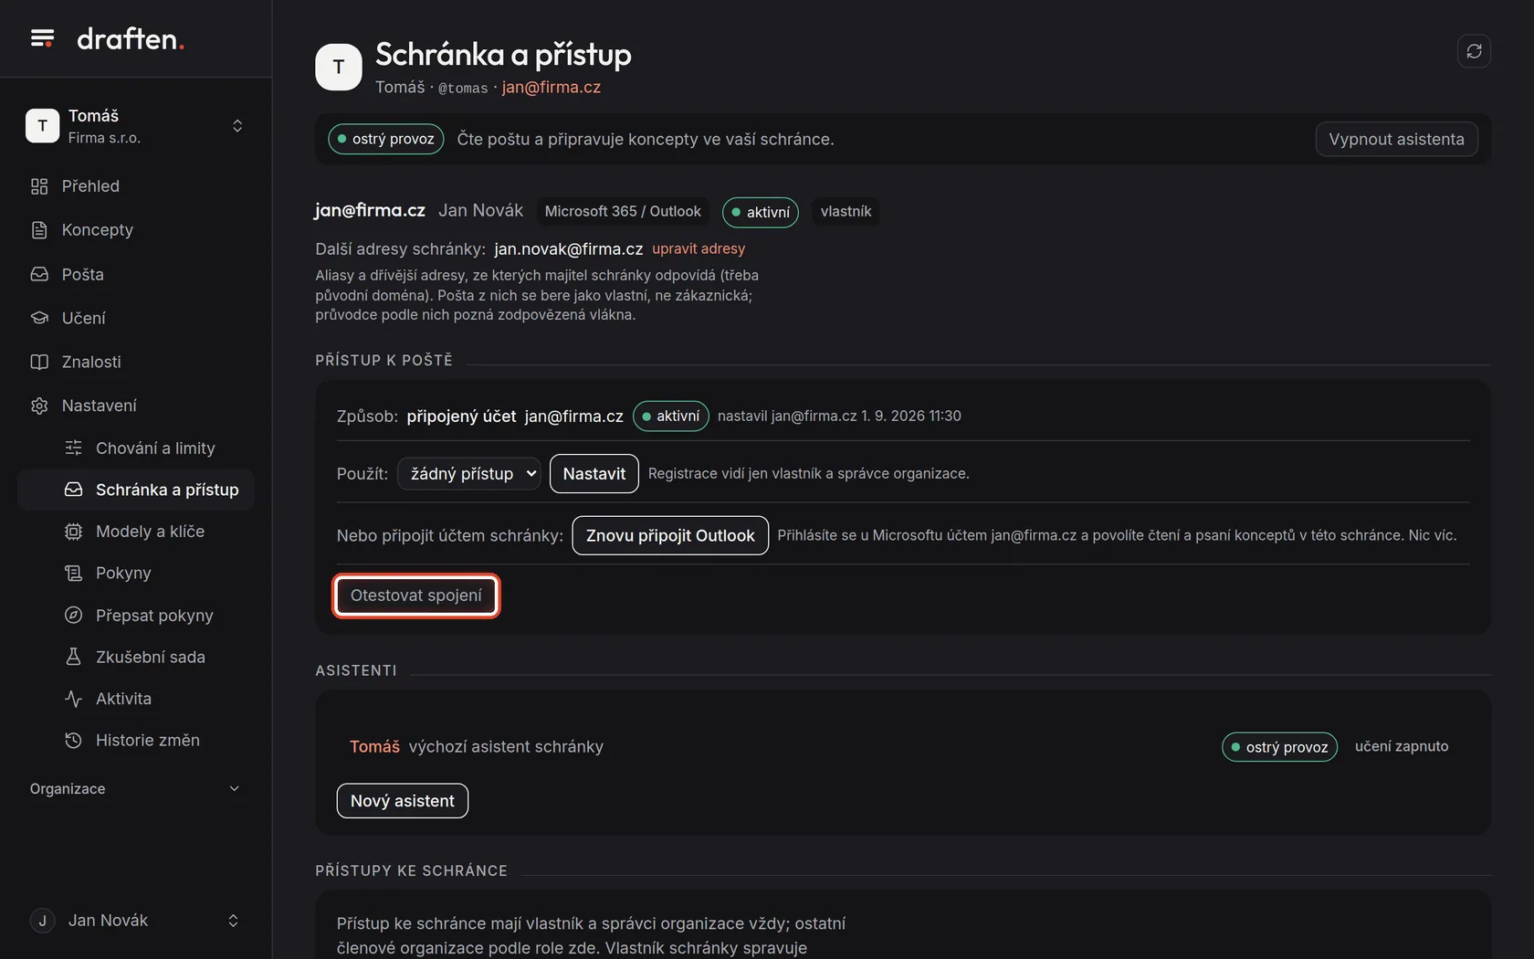
Task: Click the upravit adresy link
Action: 699,248
